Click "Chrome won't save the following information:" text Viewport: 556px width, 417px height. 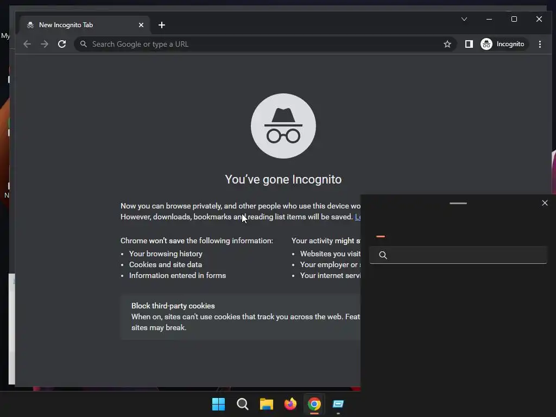click(x=197, y=241)
